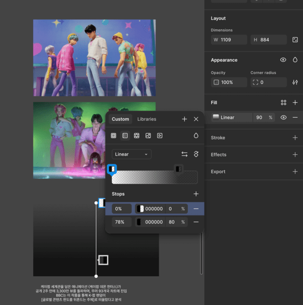Image resolution: width=303 pixels, height=305 pixels.
Task: Rotate the gradient with the rotate icon
Action: pyautogui.click(x=196, y=154)
